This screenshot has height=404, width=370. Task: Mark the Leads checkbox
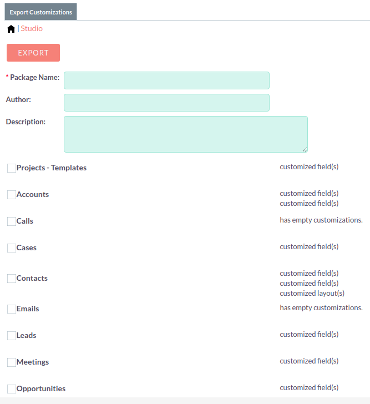point(12,336)
